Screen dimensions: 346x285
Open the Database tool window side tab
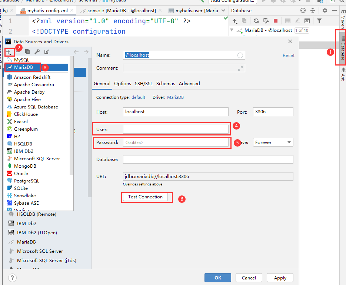tap(343, 48)
